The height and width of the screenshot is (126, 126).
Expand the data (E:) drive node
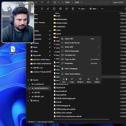29,92
